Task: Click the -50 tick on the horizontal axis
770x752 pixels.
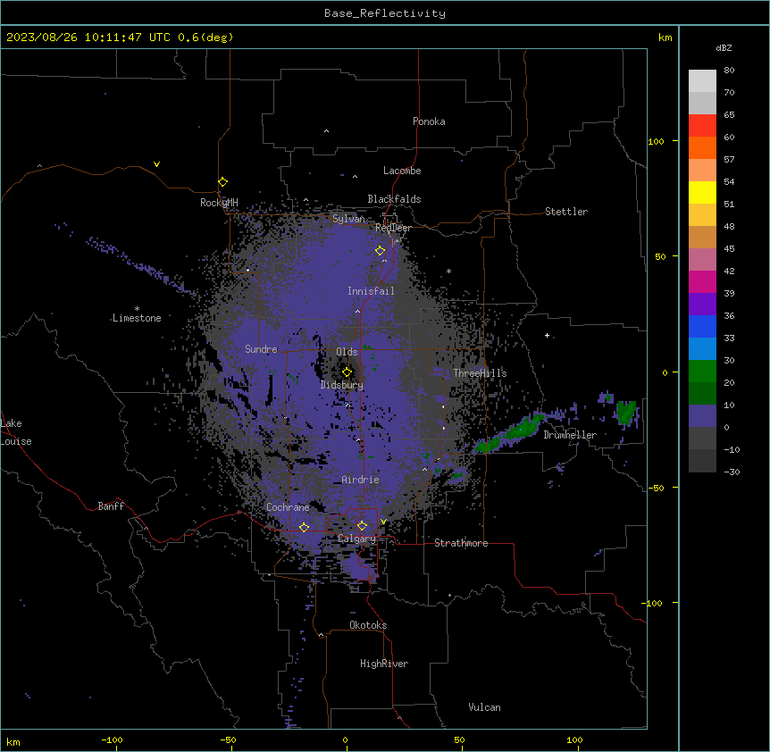Action: coord(228,739)
